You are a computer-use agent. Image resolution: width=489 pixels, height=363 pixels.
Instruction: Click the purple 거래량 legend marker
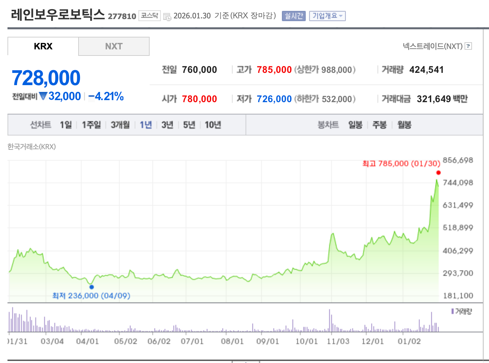pos(452,311)
